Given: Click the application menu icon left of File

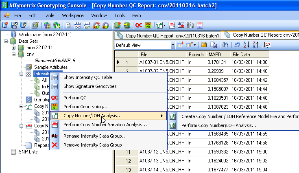Looking at the screenshot, I should 7,15.
